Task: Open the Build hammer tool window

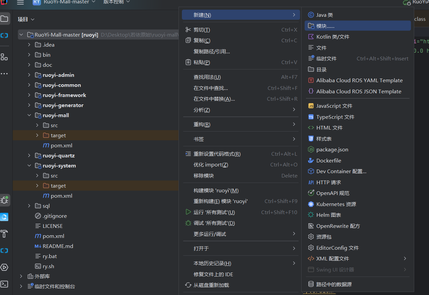Action: point(4,234)
